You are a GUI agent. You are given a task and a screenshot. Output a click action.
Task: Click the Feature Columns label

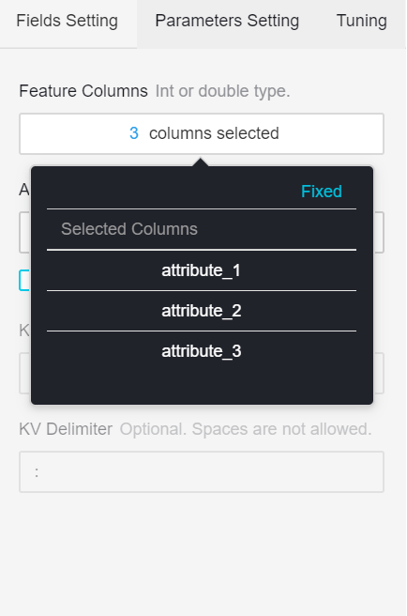(83, 91)
